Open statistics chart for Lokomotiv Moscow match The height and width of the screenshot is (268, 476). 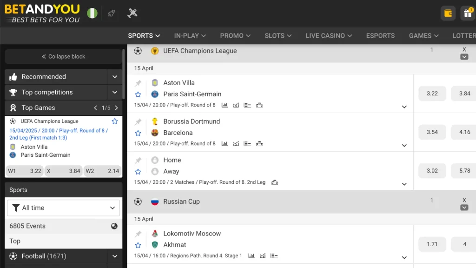pos(251,256)
